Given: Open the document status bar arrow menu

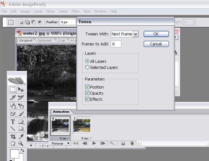Looking at the screenshot, I should click(x=31, y=146).
